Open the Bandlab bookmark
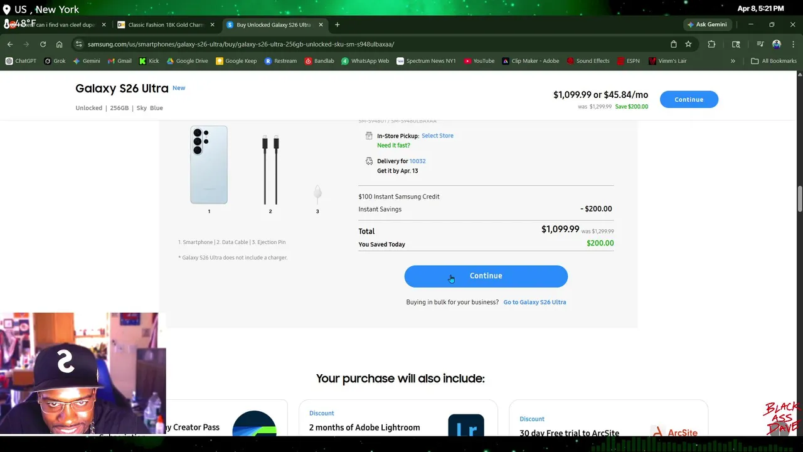Image resolution: width=803 pixels, height=452 pixels. tap(319, 61)
